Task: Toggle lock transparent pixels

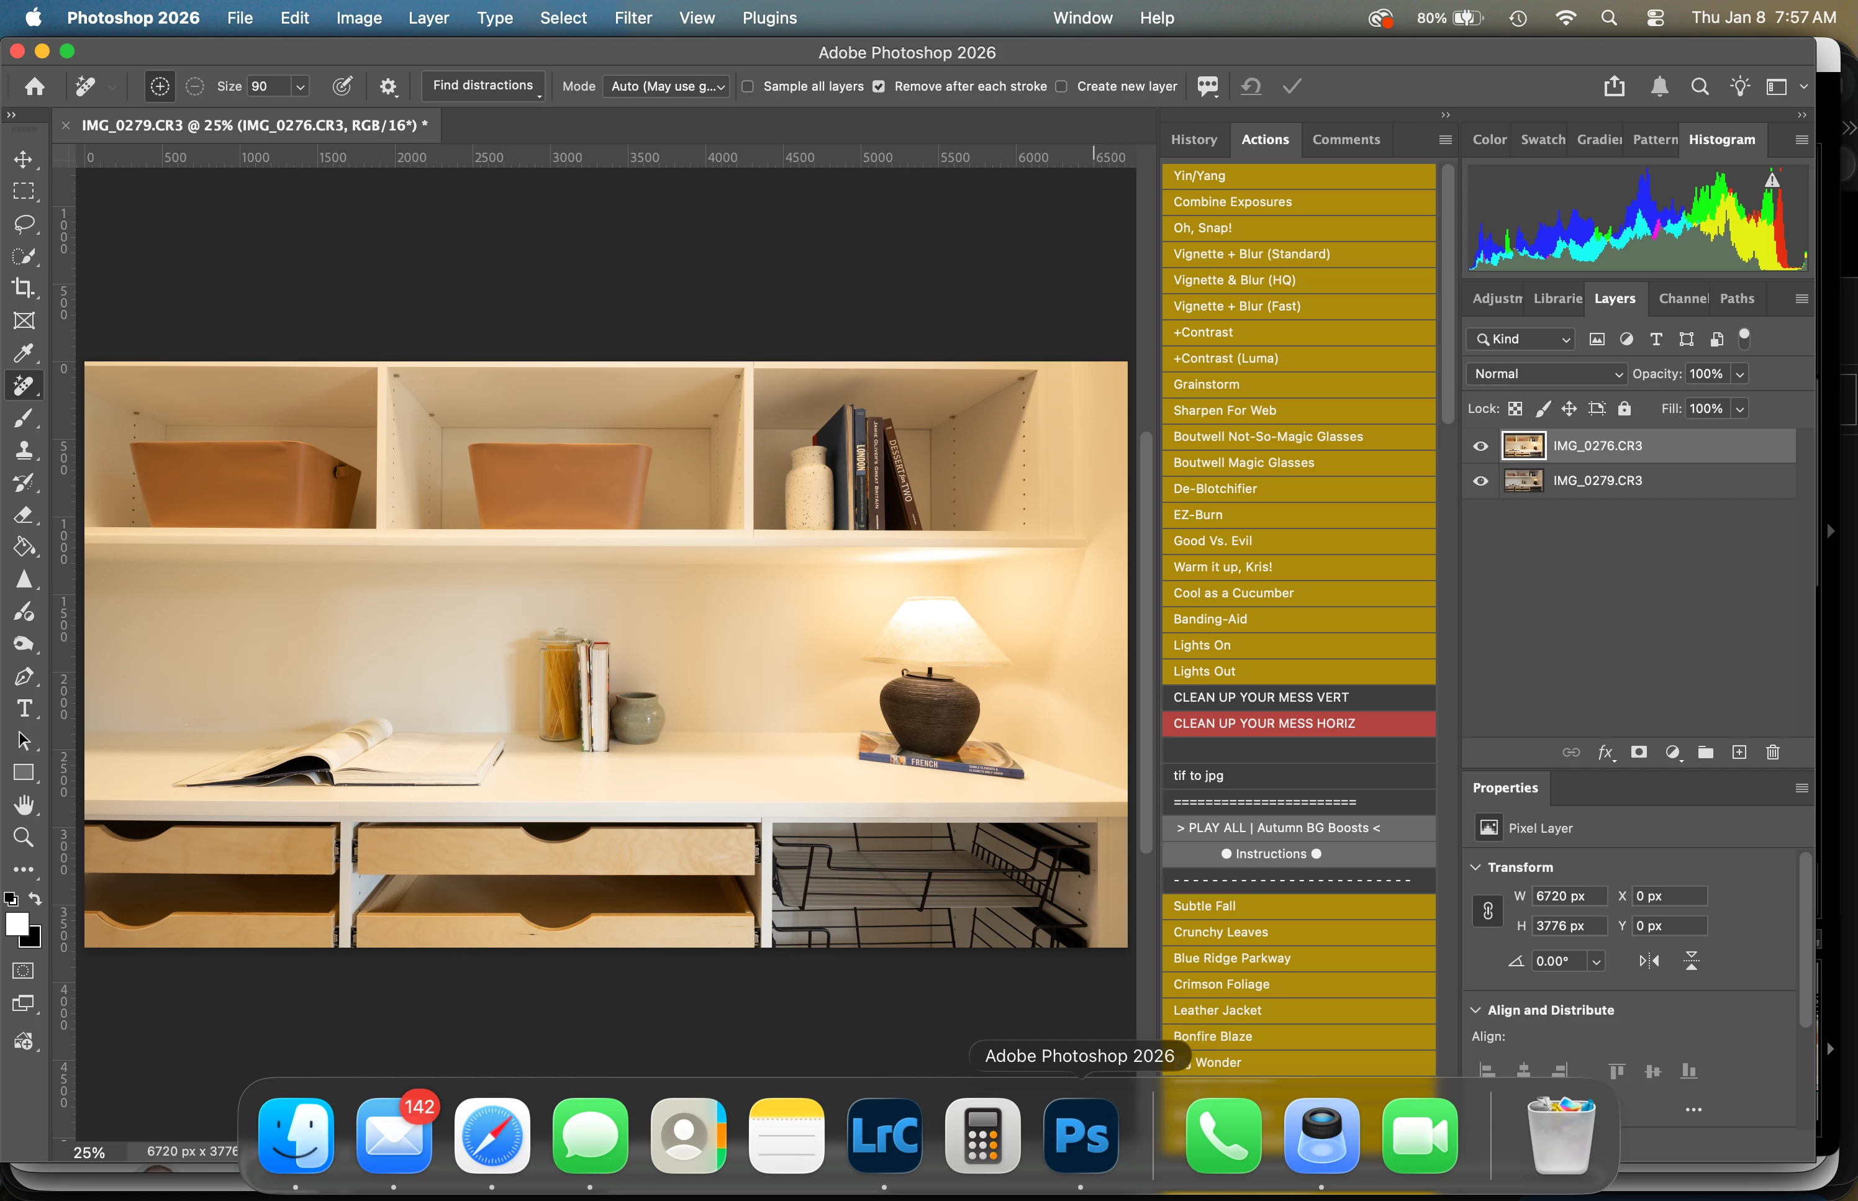Action: pyautogui.click(x=1515, y=408)
